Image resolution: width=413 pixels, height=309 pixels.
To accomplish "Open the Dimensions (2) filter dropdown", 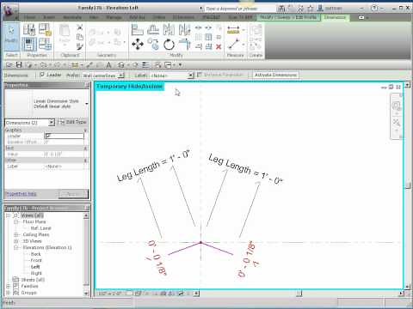I will (52, 123).
